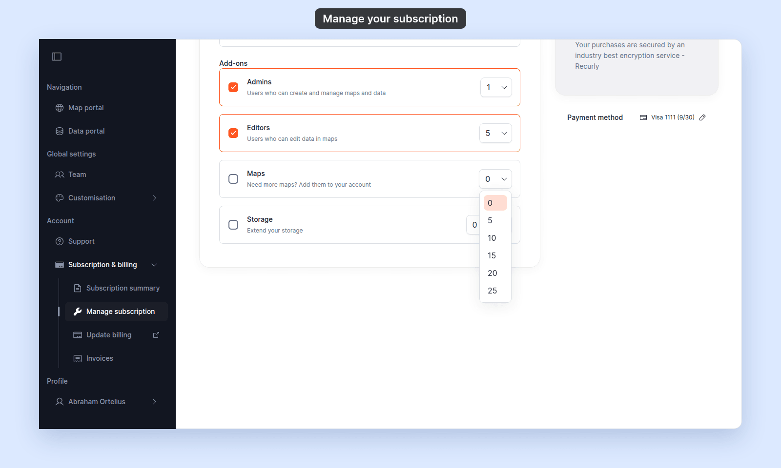Click the wrench icon beside Manage subscription
This screenshot has width=781, height=468.
pyautogui.click(x=78, y=312)
